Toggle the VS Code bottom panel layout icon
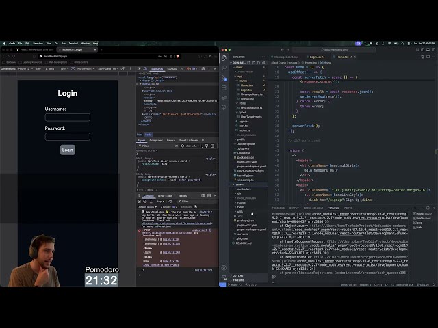 coord(428,50)
